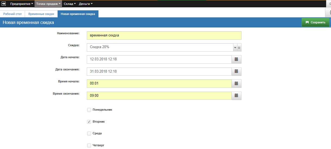Open the Деньги dropdown menu

[85, 4]
